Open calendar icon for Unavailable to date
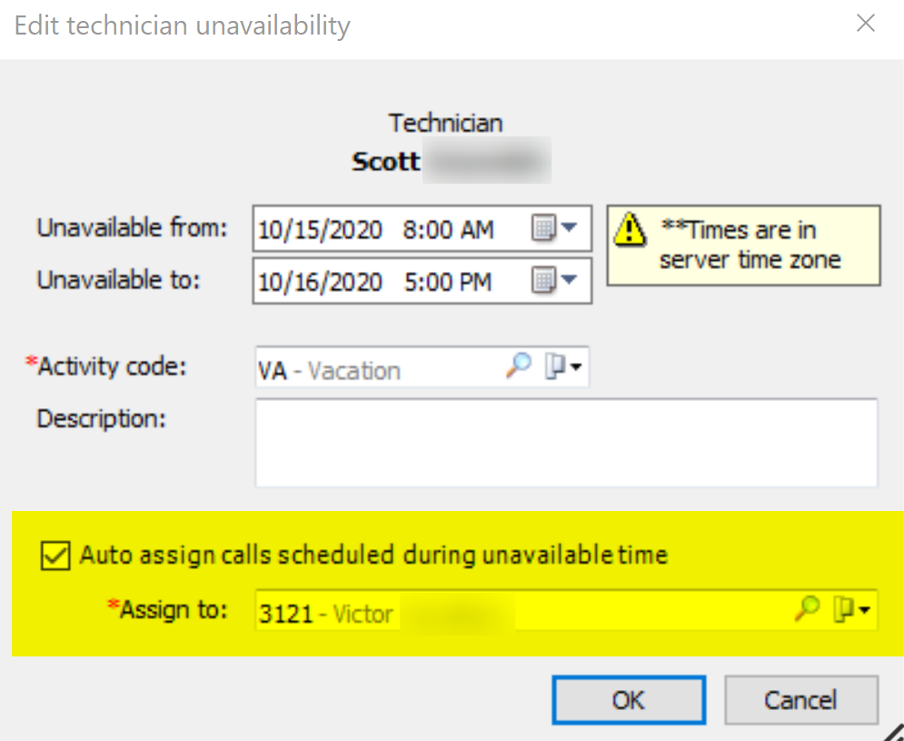 click(x=543, y=280)
